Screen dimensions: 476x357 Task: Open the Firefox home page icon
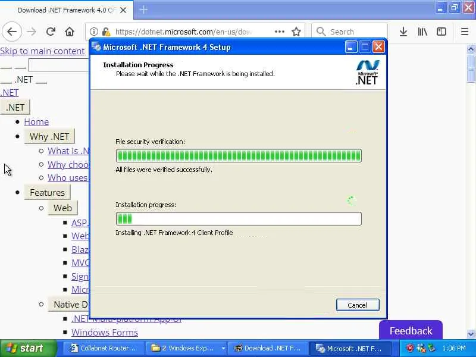coord(70,32)
